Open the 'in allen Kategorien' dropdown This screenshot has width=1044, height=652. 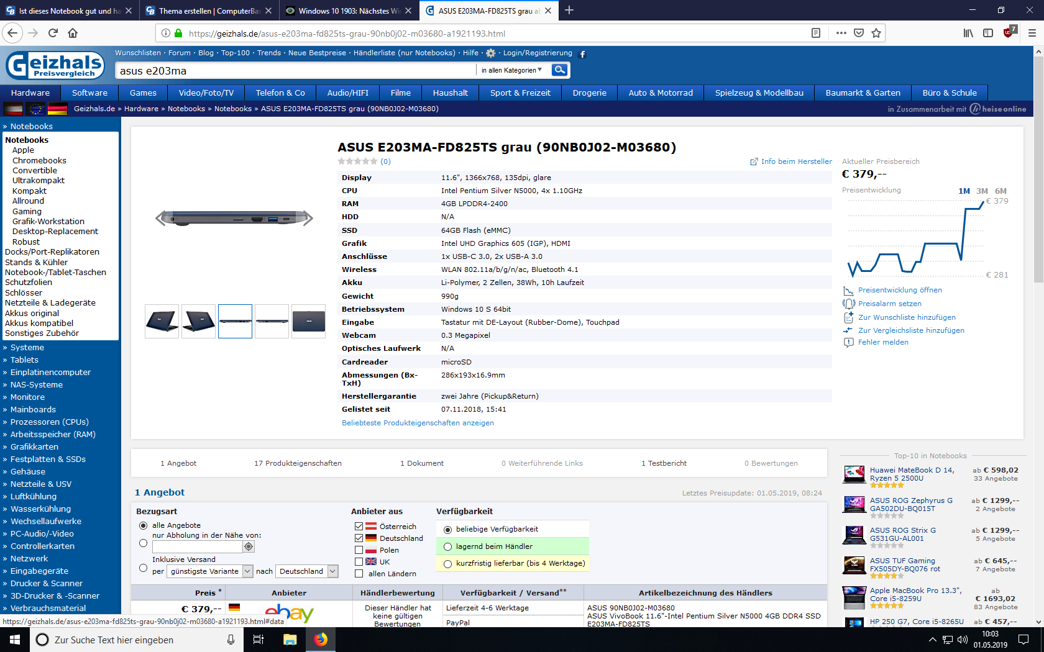(x=511, y=70)
